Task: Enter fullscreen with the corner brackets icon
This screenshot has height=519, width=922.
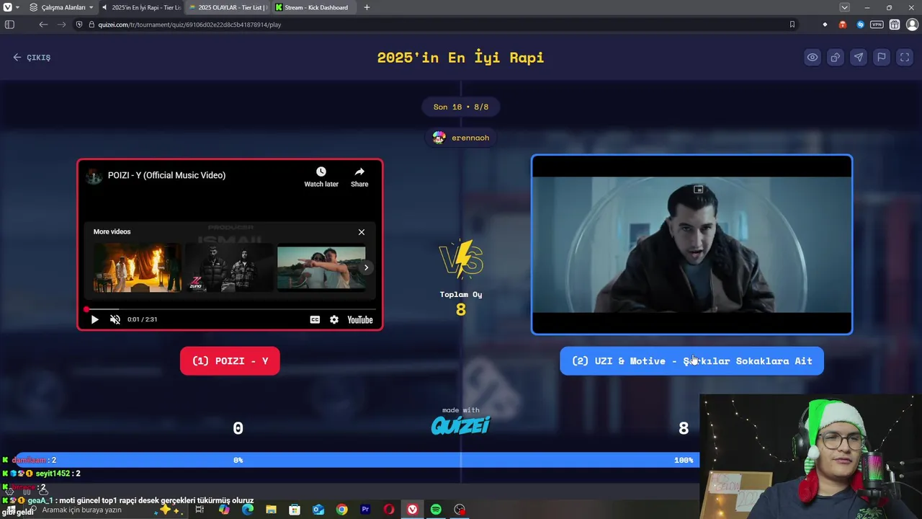Action: pyautogui.click(x=905, y=58)
